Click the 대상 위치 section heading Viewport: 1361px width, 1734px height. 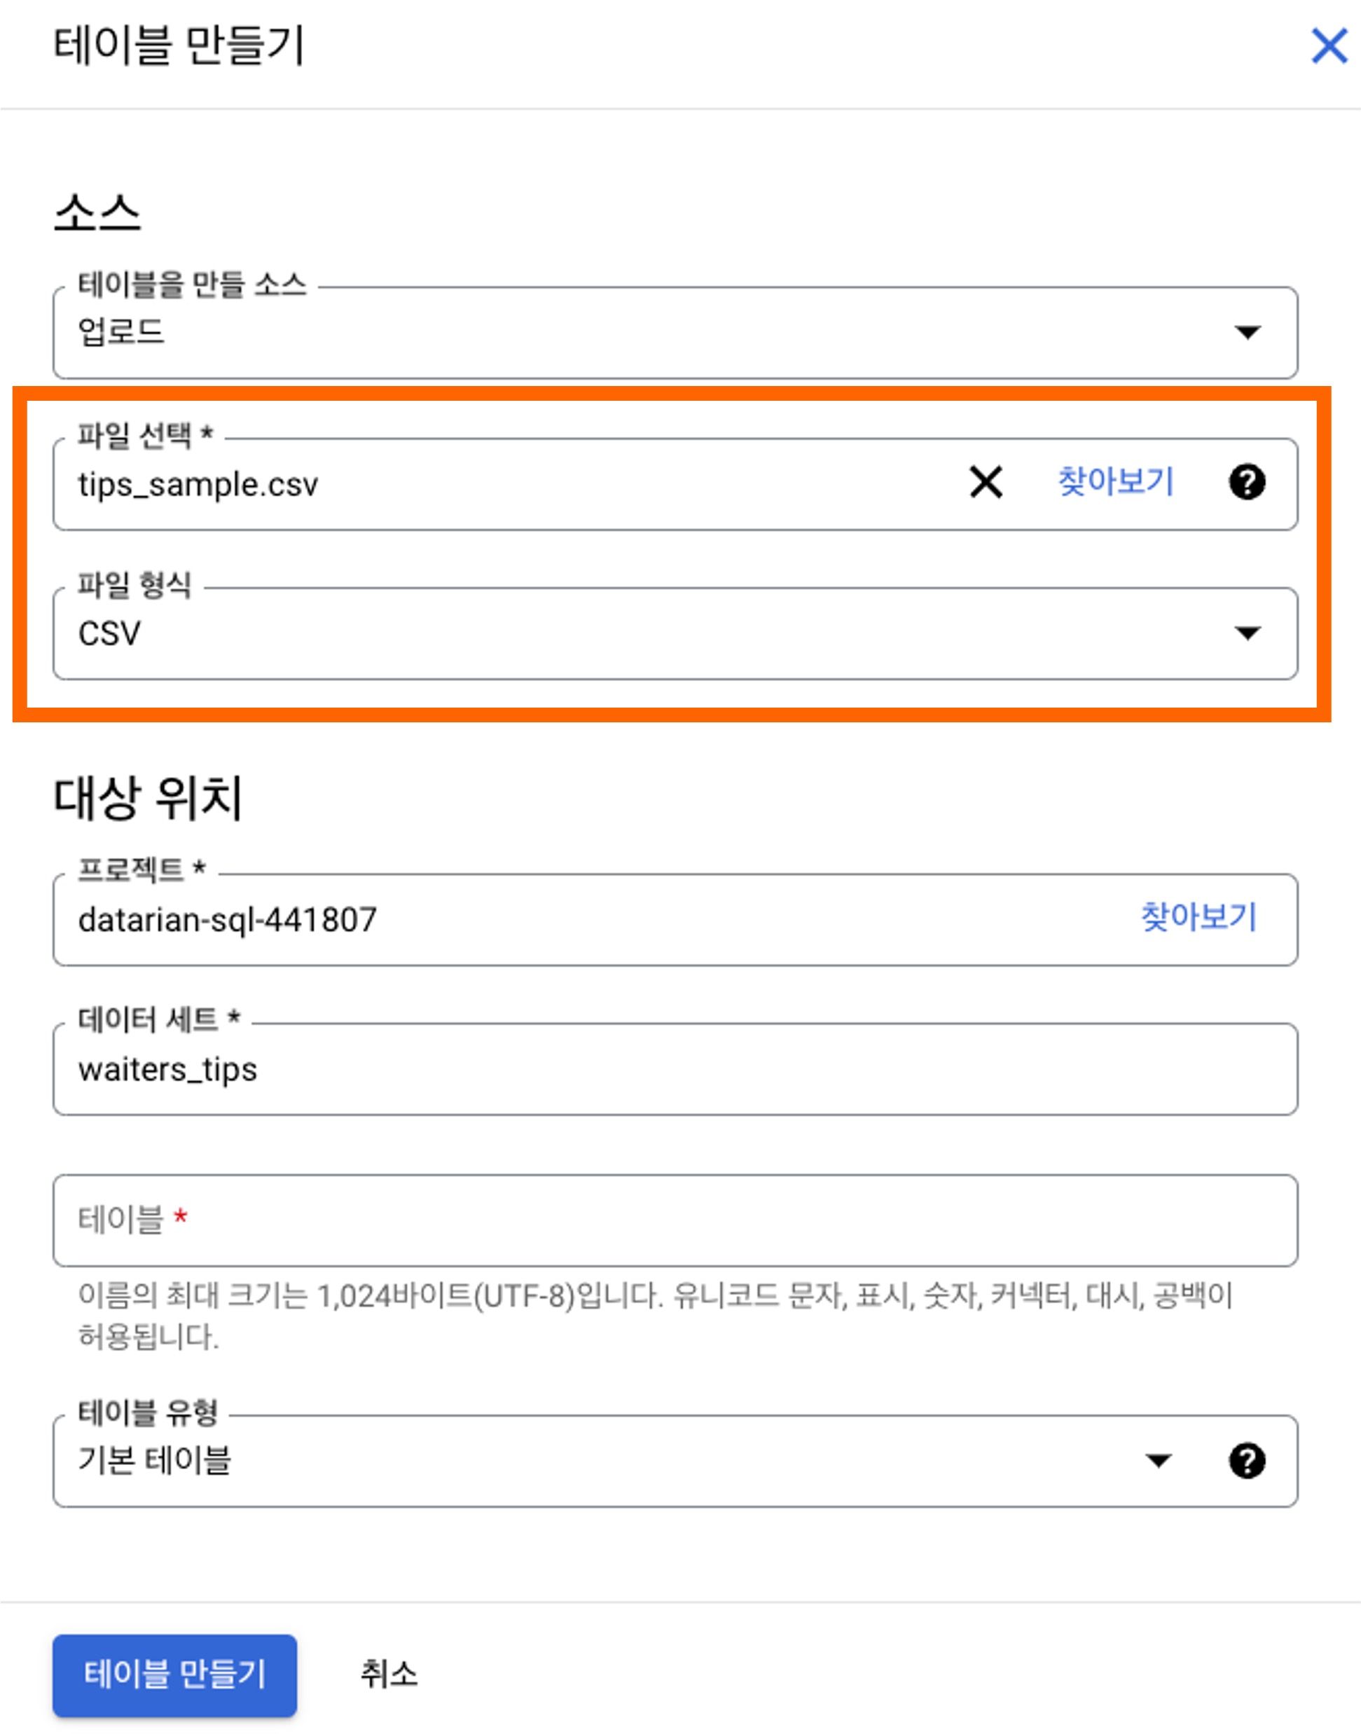[147, 798]
